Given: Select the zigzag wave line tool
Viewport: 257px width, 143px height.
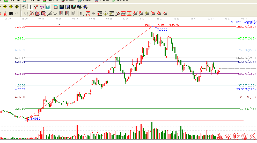Looking at the screenshot, I should 55,13.
